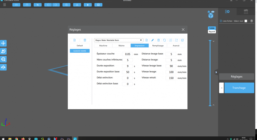The image size is (257, 140).
Task: Click the screenshot/capture toolbar icon
Action: pyautogui.click(x=38, y=5)
